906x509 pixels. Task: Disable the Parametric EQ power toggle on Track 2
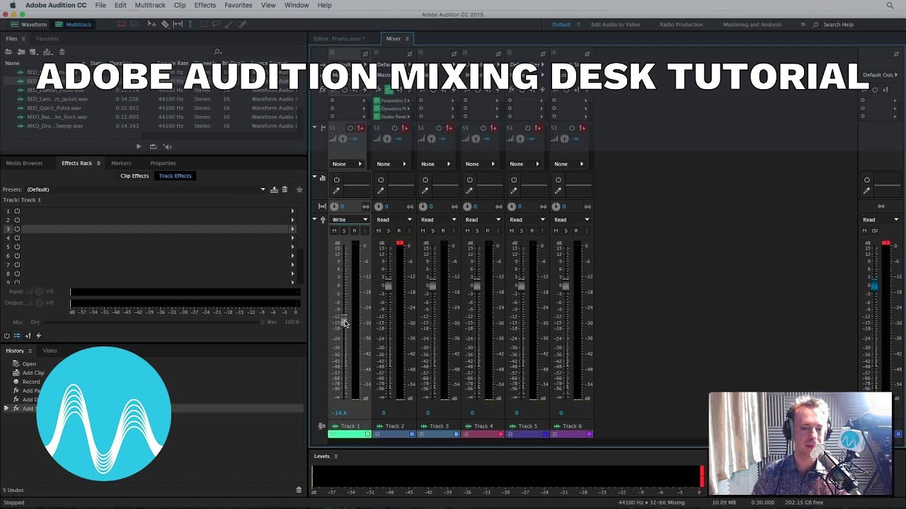point(376,100)
